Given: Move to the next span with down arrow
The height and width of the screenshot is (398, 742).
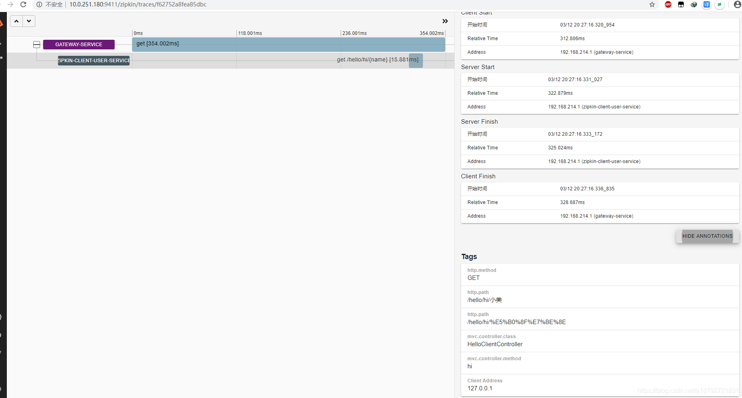Looking at the screenshot, I should coord(29,21).
